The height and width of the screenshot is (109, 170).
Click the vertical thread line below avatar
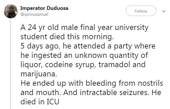coord(10,64)
